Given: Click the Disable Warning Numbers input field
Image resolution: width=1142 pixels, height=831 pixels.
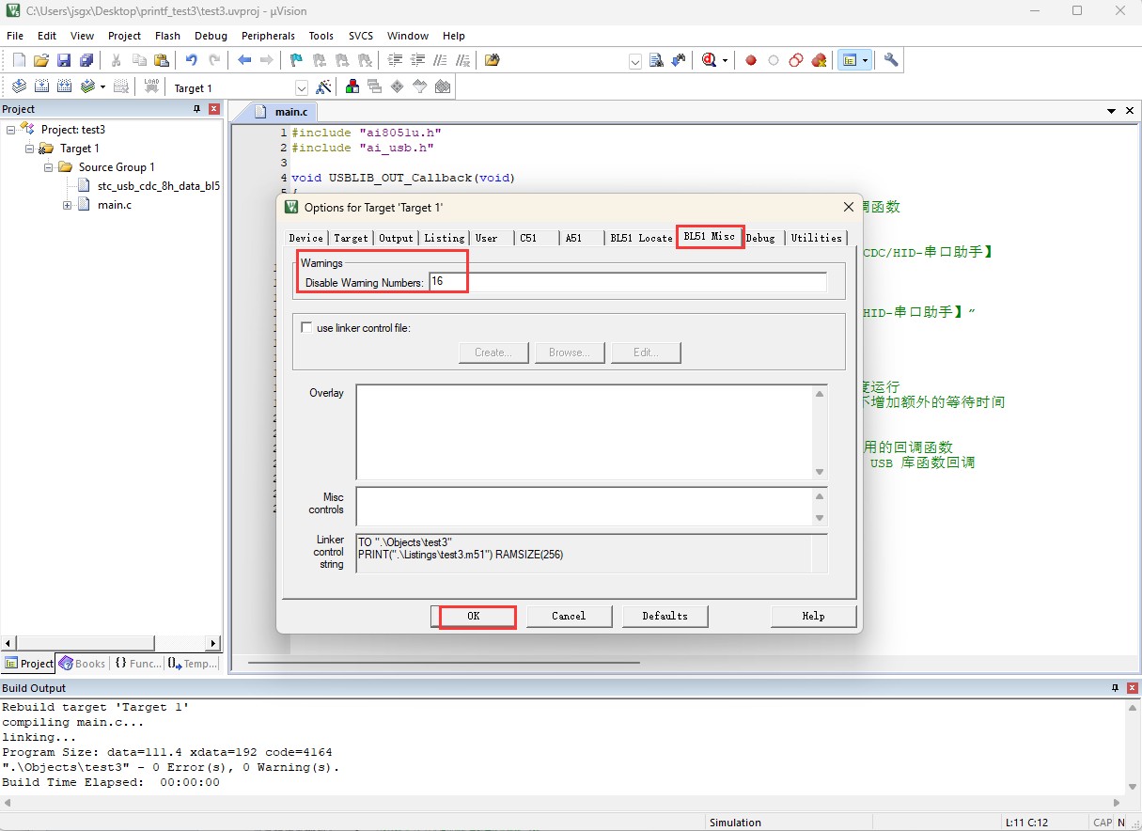Looking at the screenshot, I should [x=628, y=282].
